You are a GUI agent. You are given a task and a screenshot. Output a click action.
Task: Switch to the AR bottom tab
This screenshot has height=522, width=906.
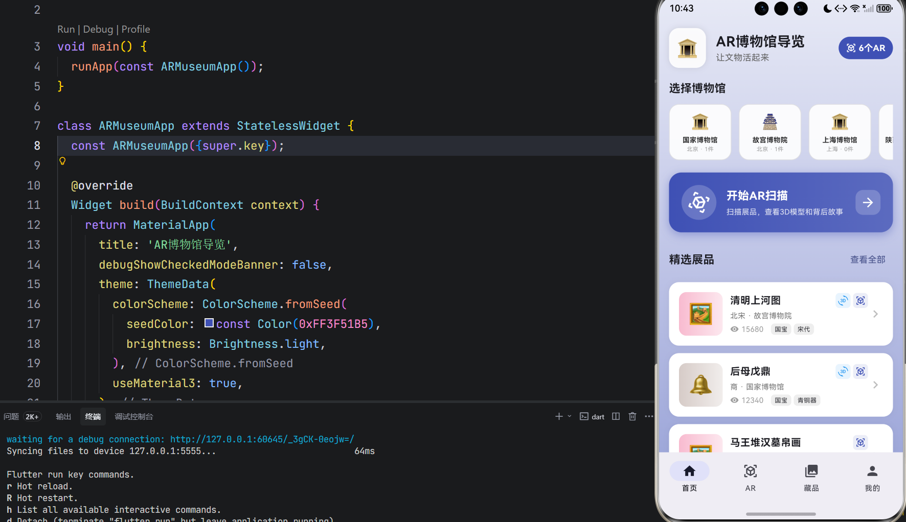(750, 477)
